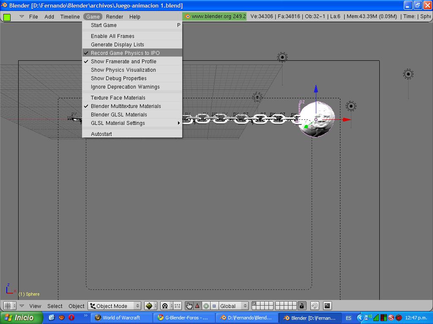Viewport: 433px width, 324px height.
Task: Click Start Game in Game menu
Action: (132, 25)
